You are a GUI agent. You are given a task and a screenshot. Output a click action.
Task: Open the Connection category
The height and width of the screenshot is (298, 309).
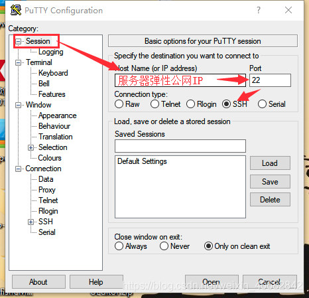(43, 169)
